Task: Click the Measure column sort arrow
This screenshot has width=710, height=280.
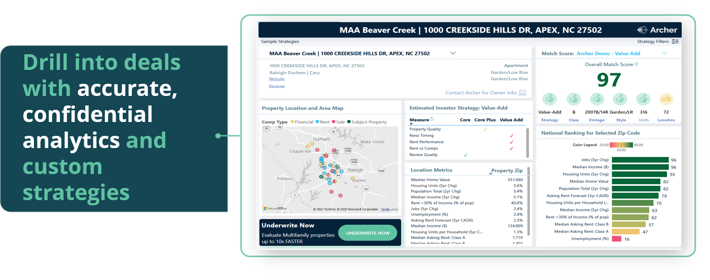Action: (411, 124)
